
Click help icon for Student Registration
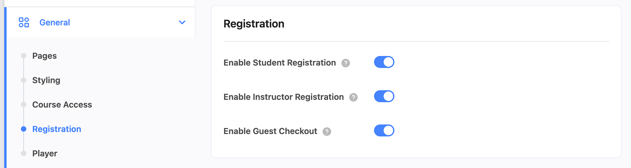tap(345, 63)
